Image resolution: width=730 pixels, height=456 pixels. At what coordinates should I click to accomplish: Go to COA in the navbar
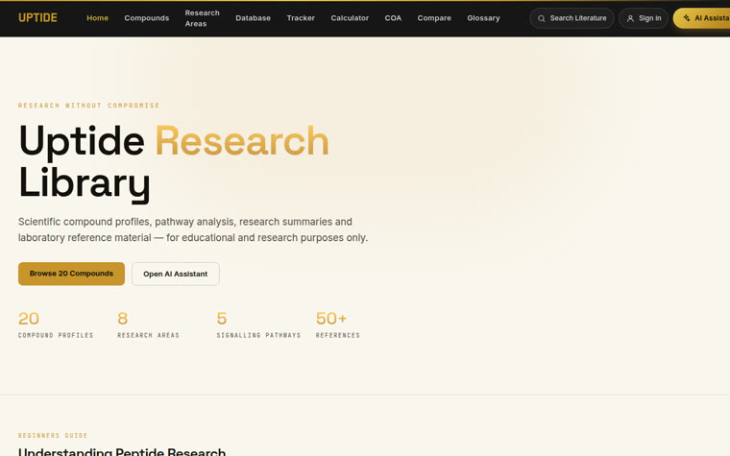[x=393, y=18]
